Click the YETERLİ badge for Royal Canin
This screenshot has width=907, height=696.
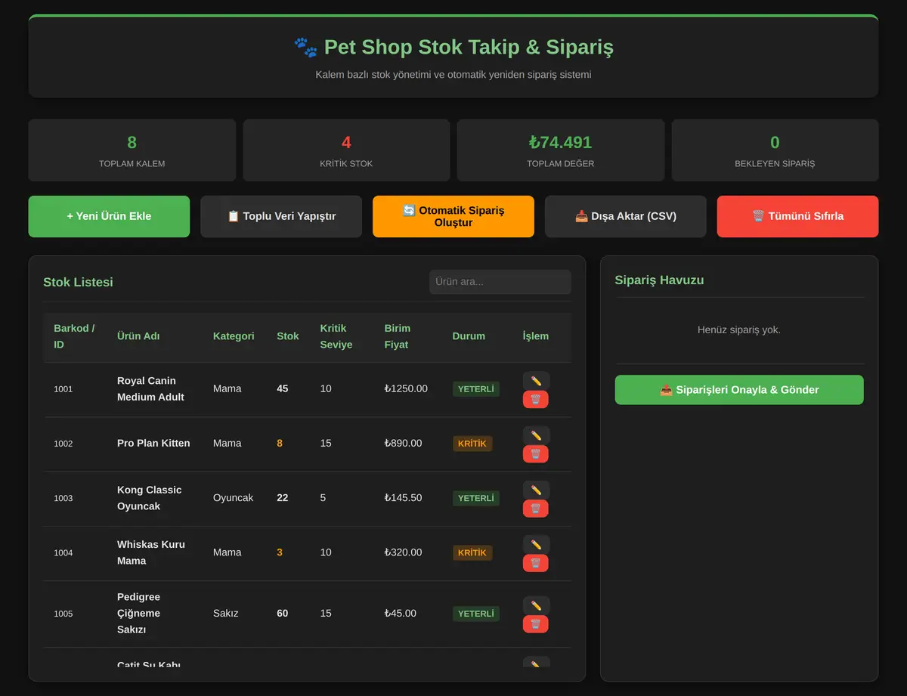pos(476,389)
